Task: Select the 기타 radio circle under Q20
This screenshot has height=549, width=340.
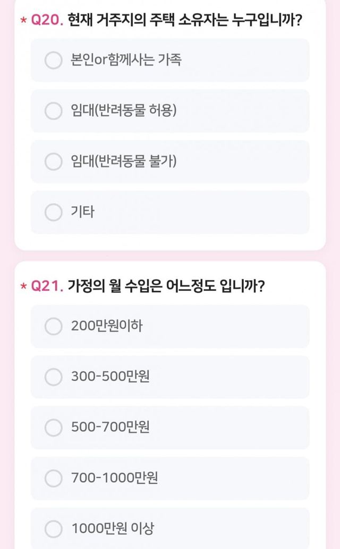Action: [53, 213]
